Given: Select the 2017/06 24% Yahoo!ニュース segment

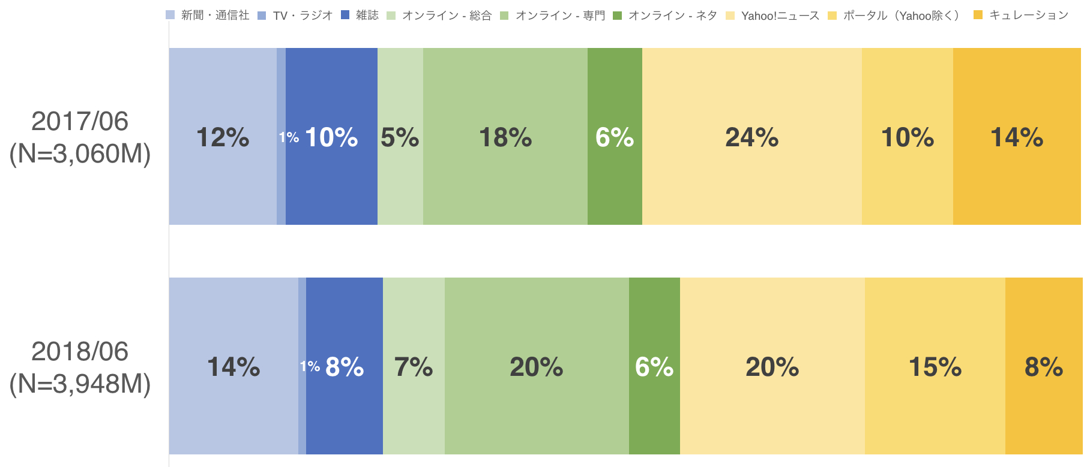Looking at the screenshot, I should 752,137.
